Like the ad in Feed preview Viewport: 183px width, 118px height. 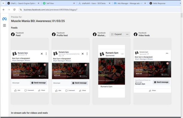[17, 90]
